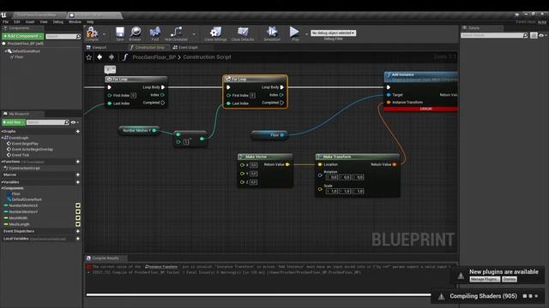The height and width of the screenshot is (308, 549).
Task: Open the Window menu
Action: 75,21
